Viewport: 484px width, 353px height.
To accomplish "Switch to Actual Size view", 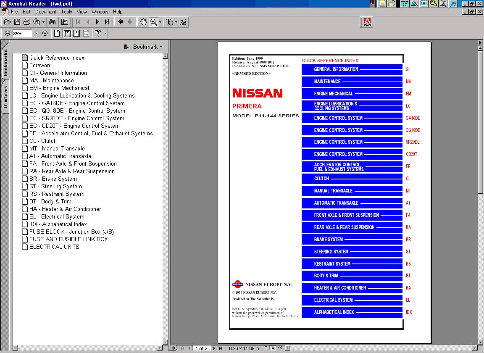I will [x=57, y=33].
